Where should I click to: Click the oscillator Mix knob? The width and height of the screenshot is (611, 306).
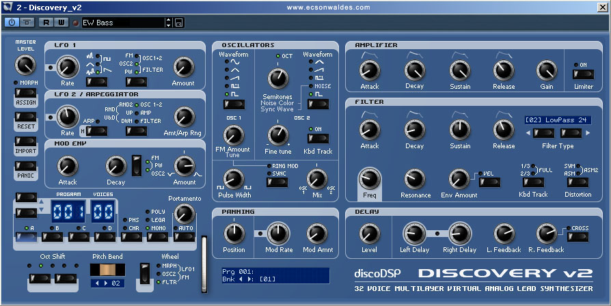point(317,180)
